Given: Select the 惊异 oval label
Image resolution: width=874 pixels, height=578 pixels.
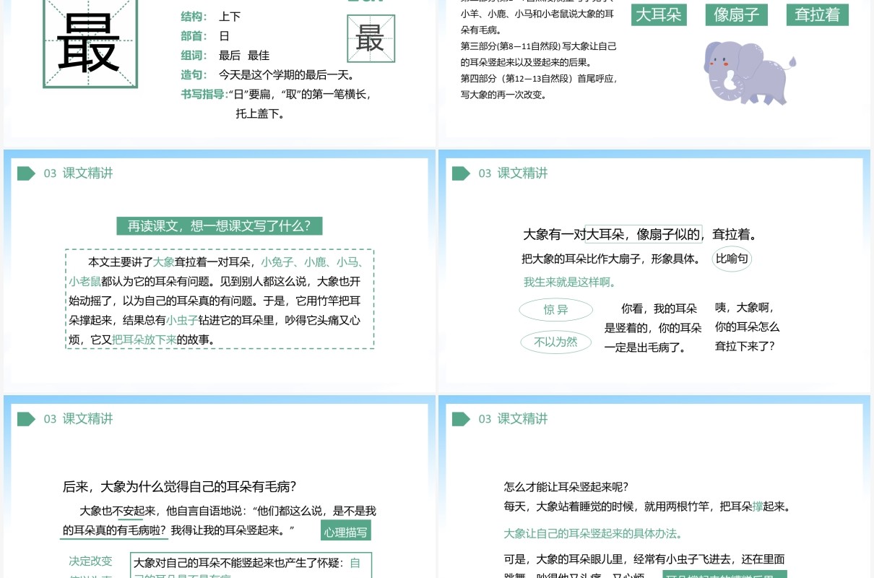Looking at the screenshot, I should pyautogui.click(x=555, y=310).
